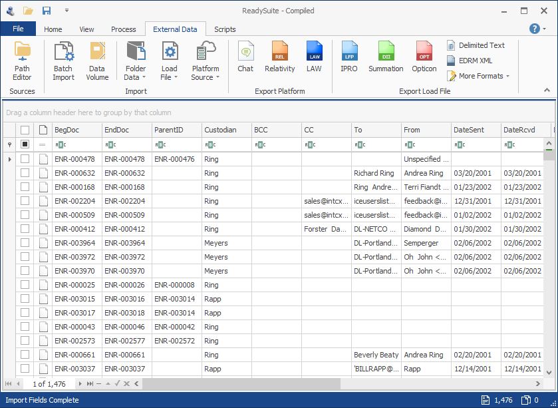Screen dimensions: 558x408
Task: Click the vertical scrollbar down arrow
Action: (549, 373)
